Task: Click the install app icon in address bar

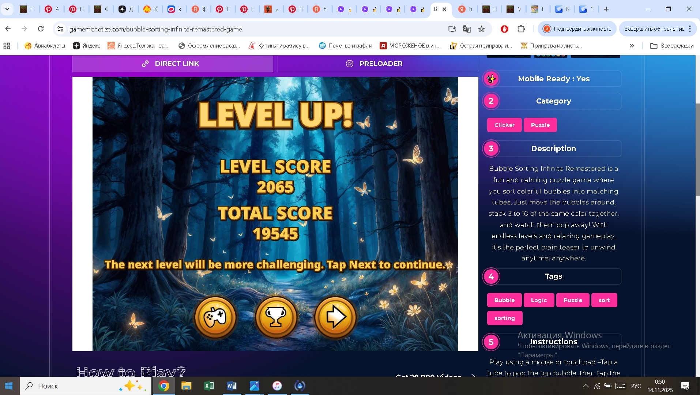Action: [x=452, y=29]
